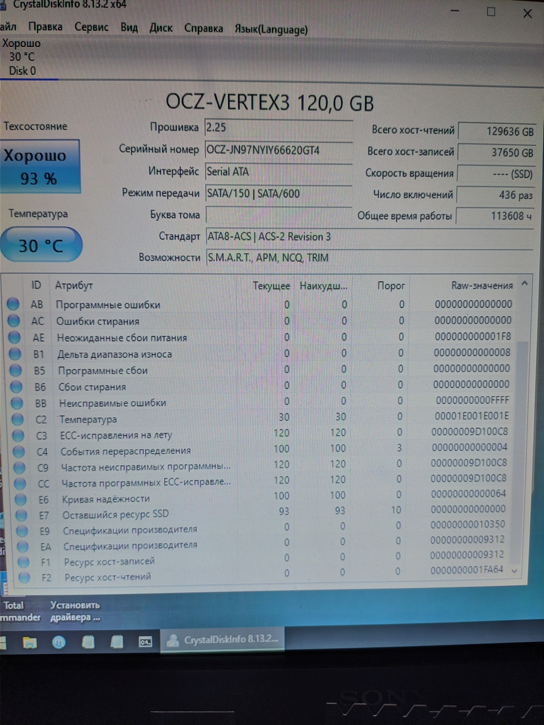544x725 pixels.
Task: Maximize the CrystalDiskInfo window
Action: (x=491, y=12)
